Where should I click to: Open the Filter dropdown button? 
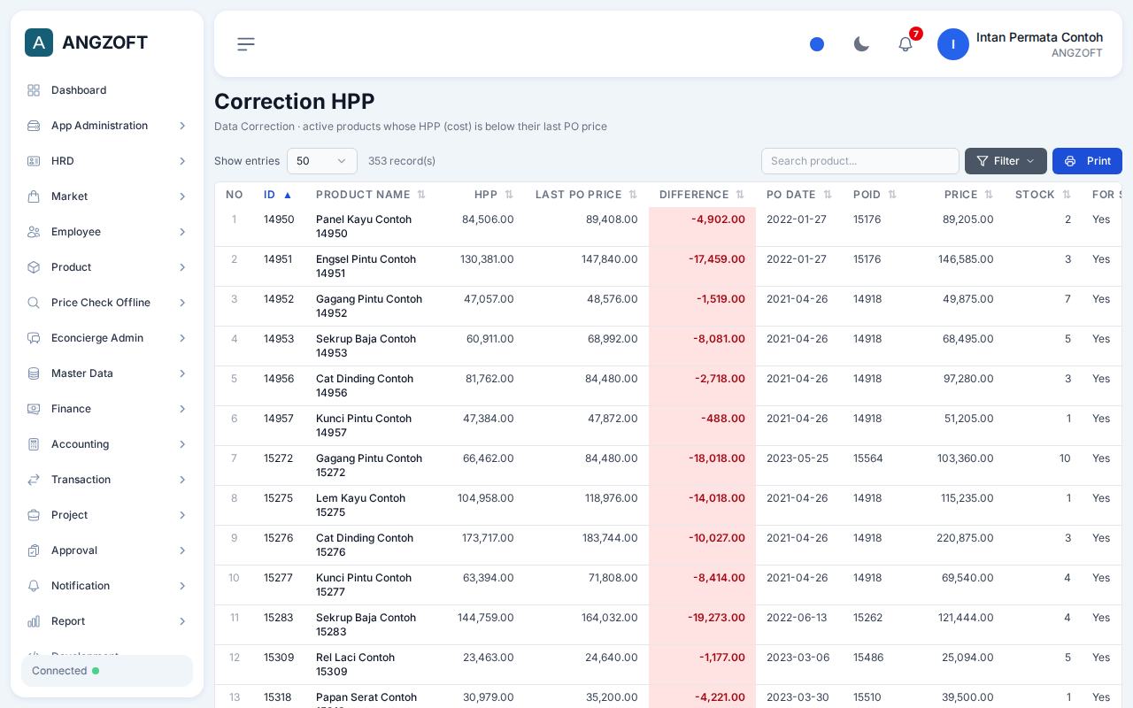(x=1006, y=161)
